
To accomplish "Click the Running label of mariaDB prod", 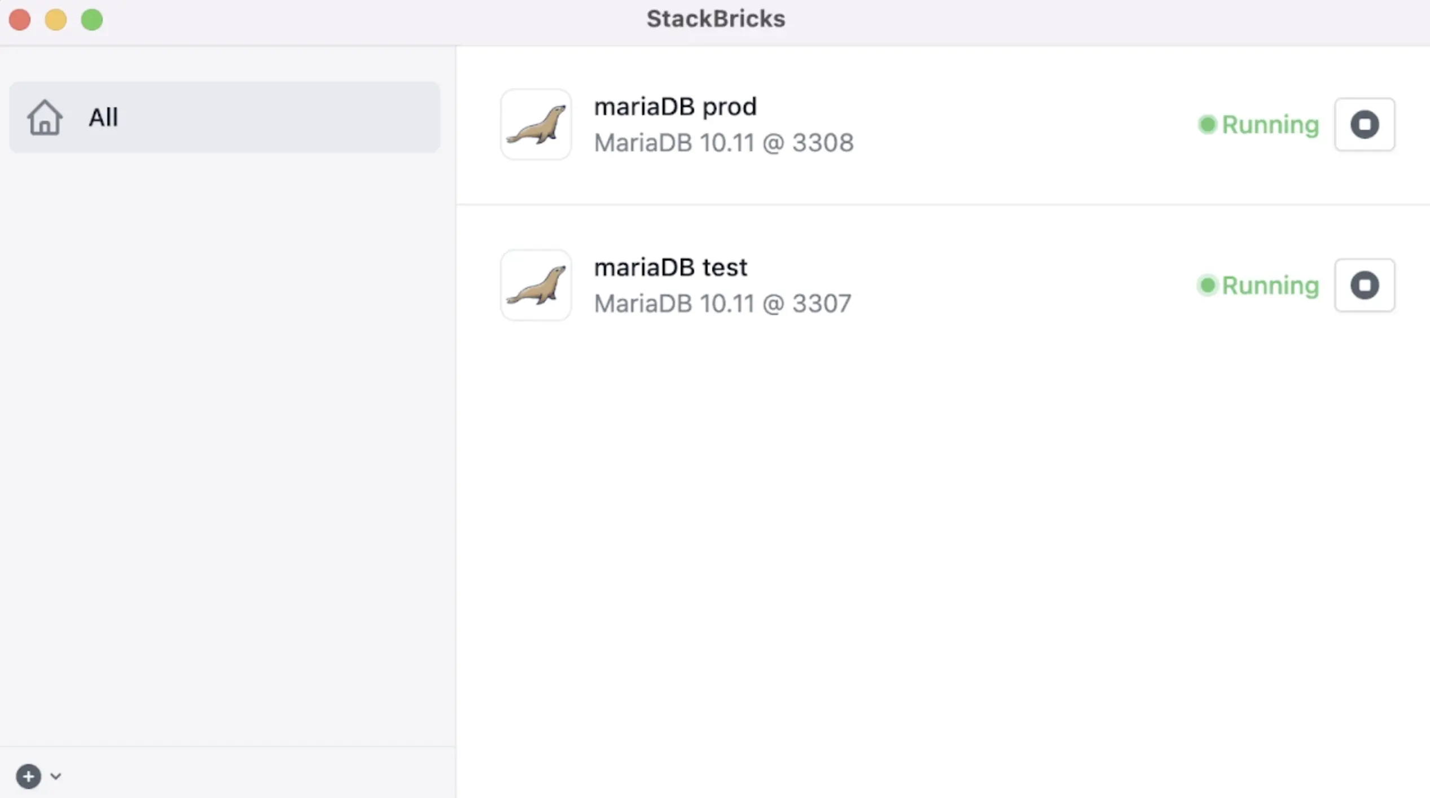I will point(1270,125).
